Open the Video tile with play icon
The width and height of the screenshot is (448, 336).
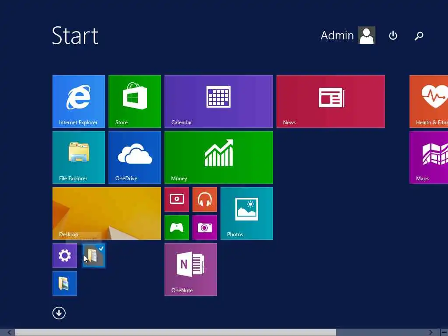click(x=177, y=199)
